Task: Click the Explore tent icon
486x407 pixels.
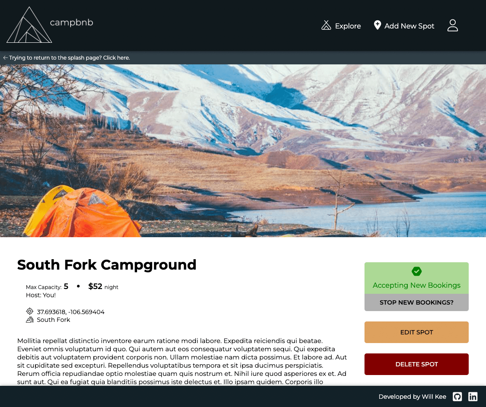Action: click(326, 25)
